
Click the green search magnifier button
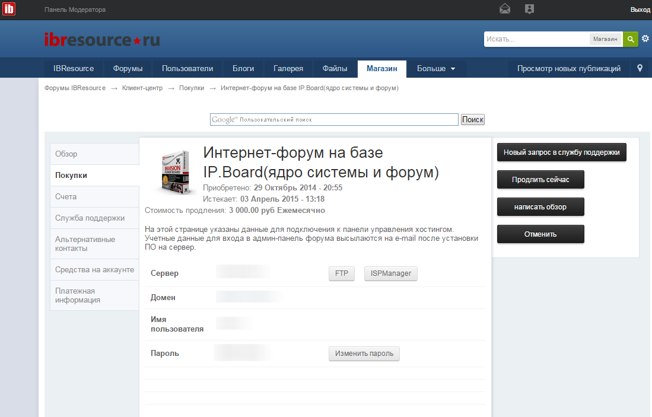631,39
